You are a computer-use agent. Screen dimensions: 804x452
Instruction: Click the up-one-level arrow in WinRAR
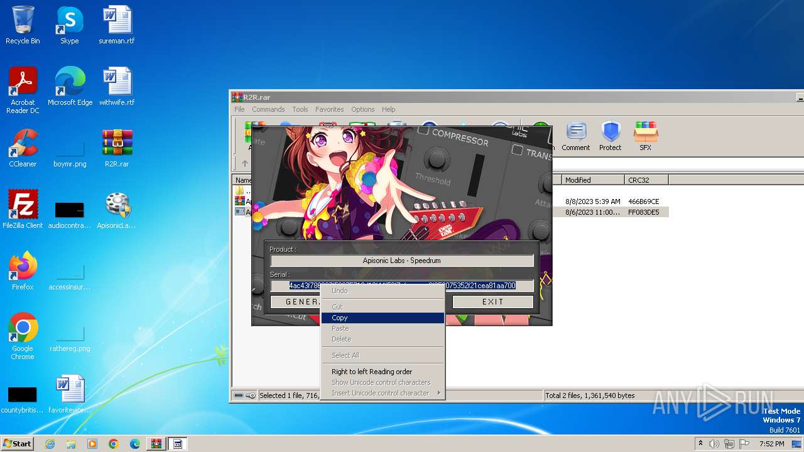(244, 163)
